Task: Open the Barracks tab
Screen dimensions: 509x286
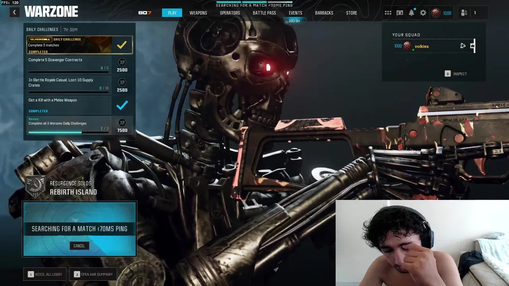Action: [x=324, y=13]
